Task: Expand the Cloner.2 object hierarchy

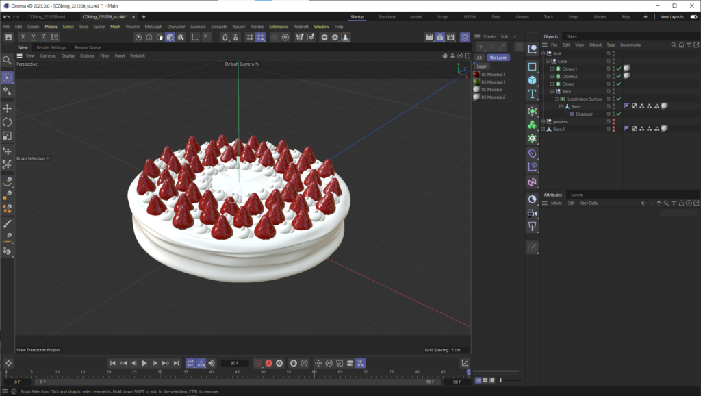Action: (551, 76)
